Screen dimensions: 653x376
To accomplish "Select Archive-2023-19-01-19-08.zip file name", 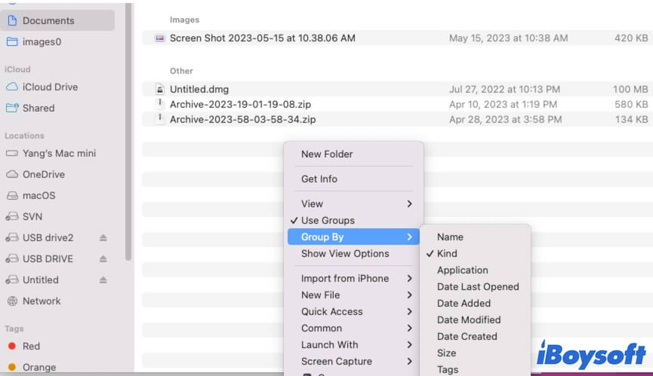I will (240, 104).
